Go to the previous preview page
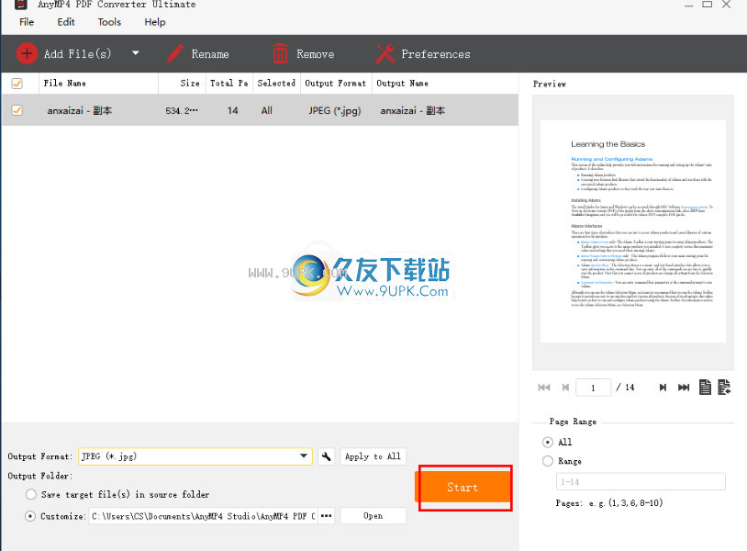Viewport: 747px width, 551px height. (x=565, y=387)
